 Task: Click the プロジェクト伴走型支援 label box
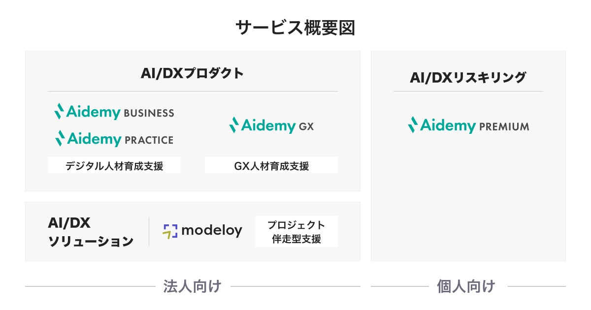point(296,232)
